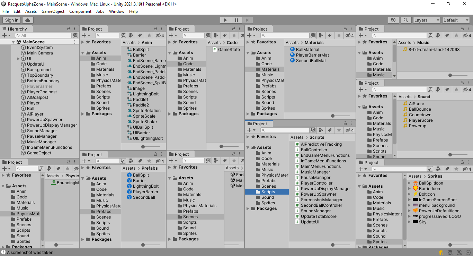Click the Step frame button
The width and height of the screenshot is (473, 256).
pyautogui.click(x=247, y=20)
